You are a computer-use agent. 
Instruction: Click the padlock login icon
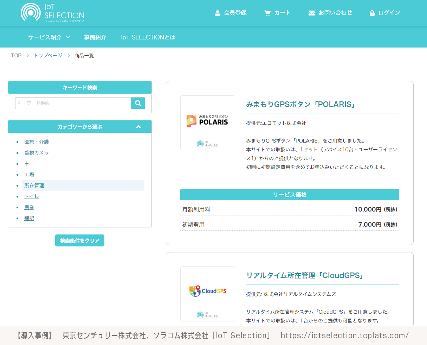click(372, 13)
